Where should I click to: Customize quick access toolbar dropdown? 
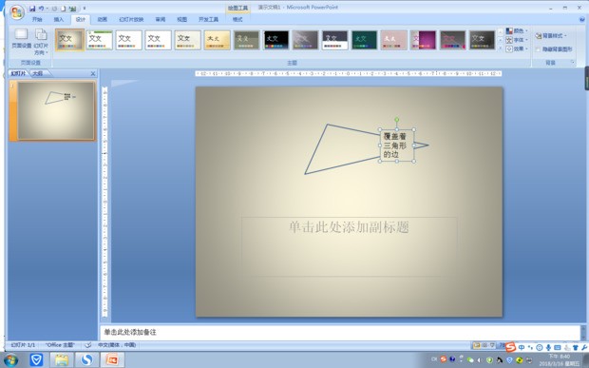[85, 9]
